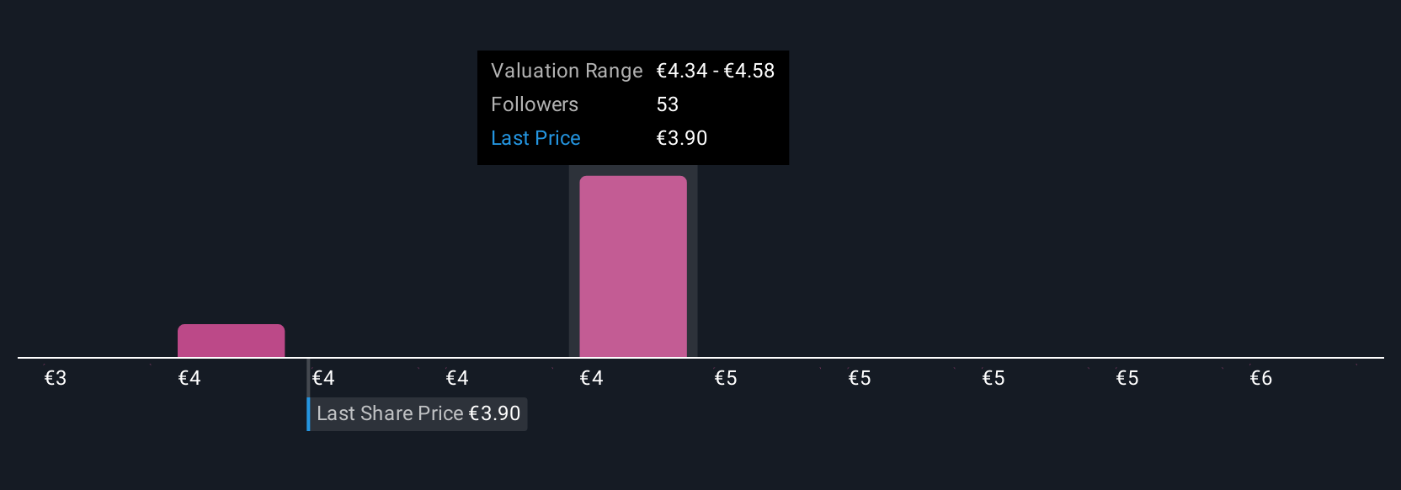
Task: Click the followers count 53
Action: (x=668, y=104)
